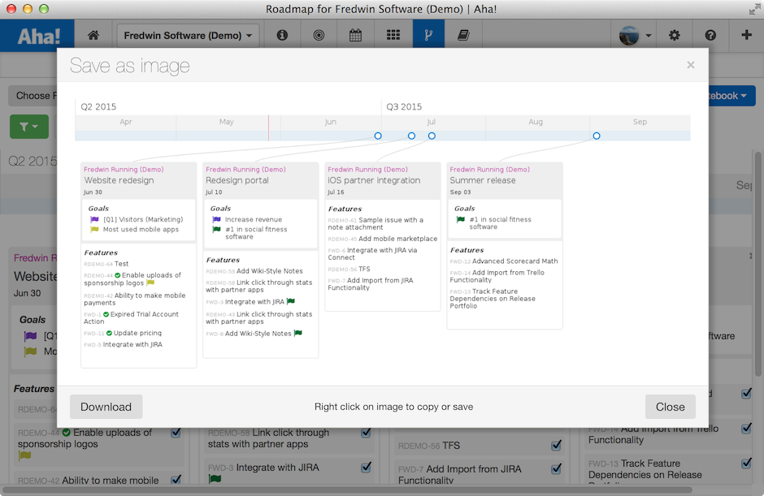Select the highlighted Roadmap branch icon
The width and height of the screenshot is (764, 496).
[428, 35]
